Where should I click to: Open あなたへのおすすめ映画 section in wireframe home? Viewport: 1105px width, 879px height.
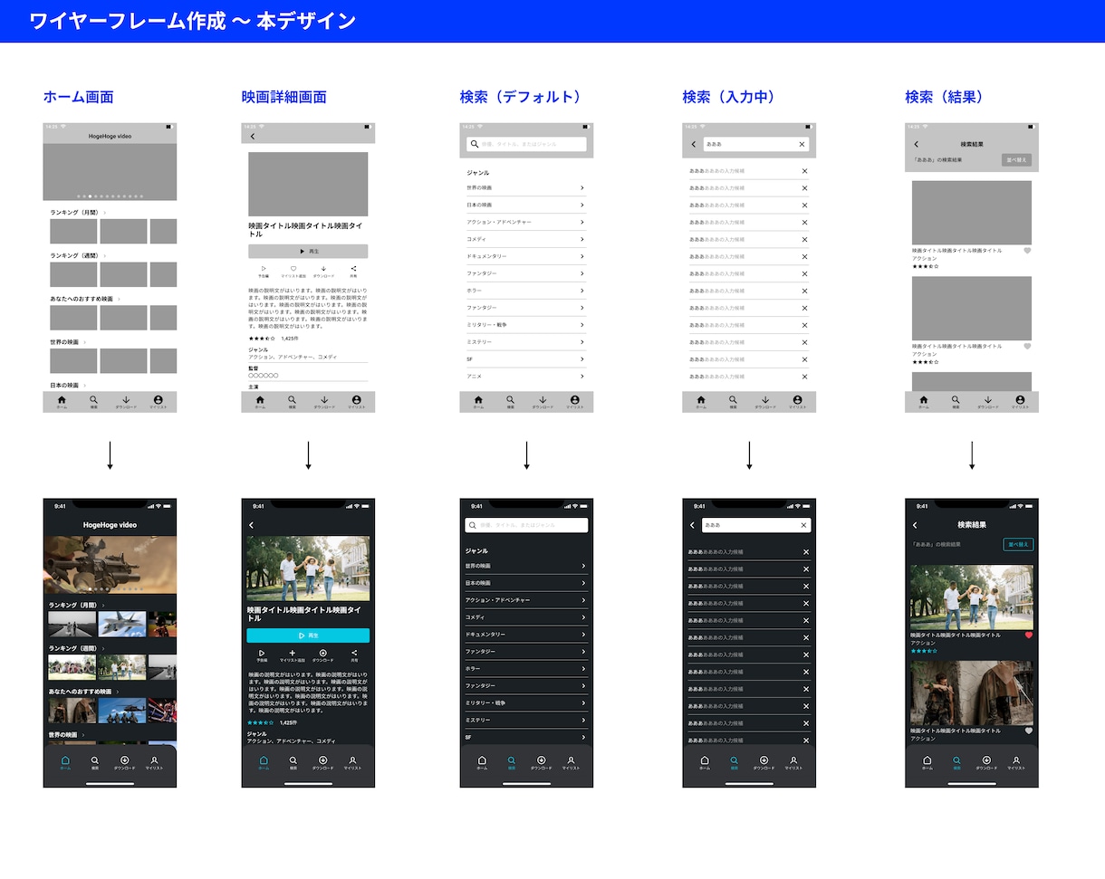coord(85,299)
